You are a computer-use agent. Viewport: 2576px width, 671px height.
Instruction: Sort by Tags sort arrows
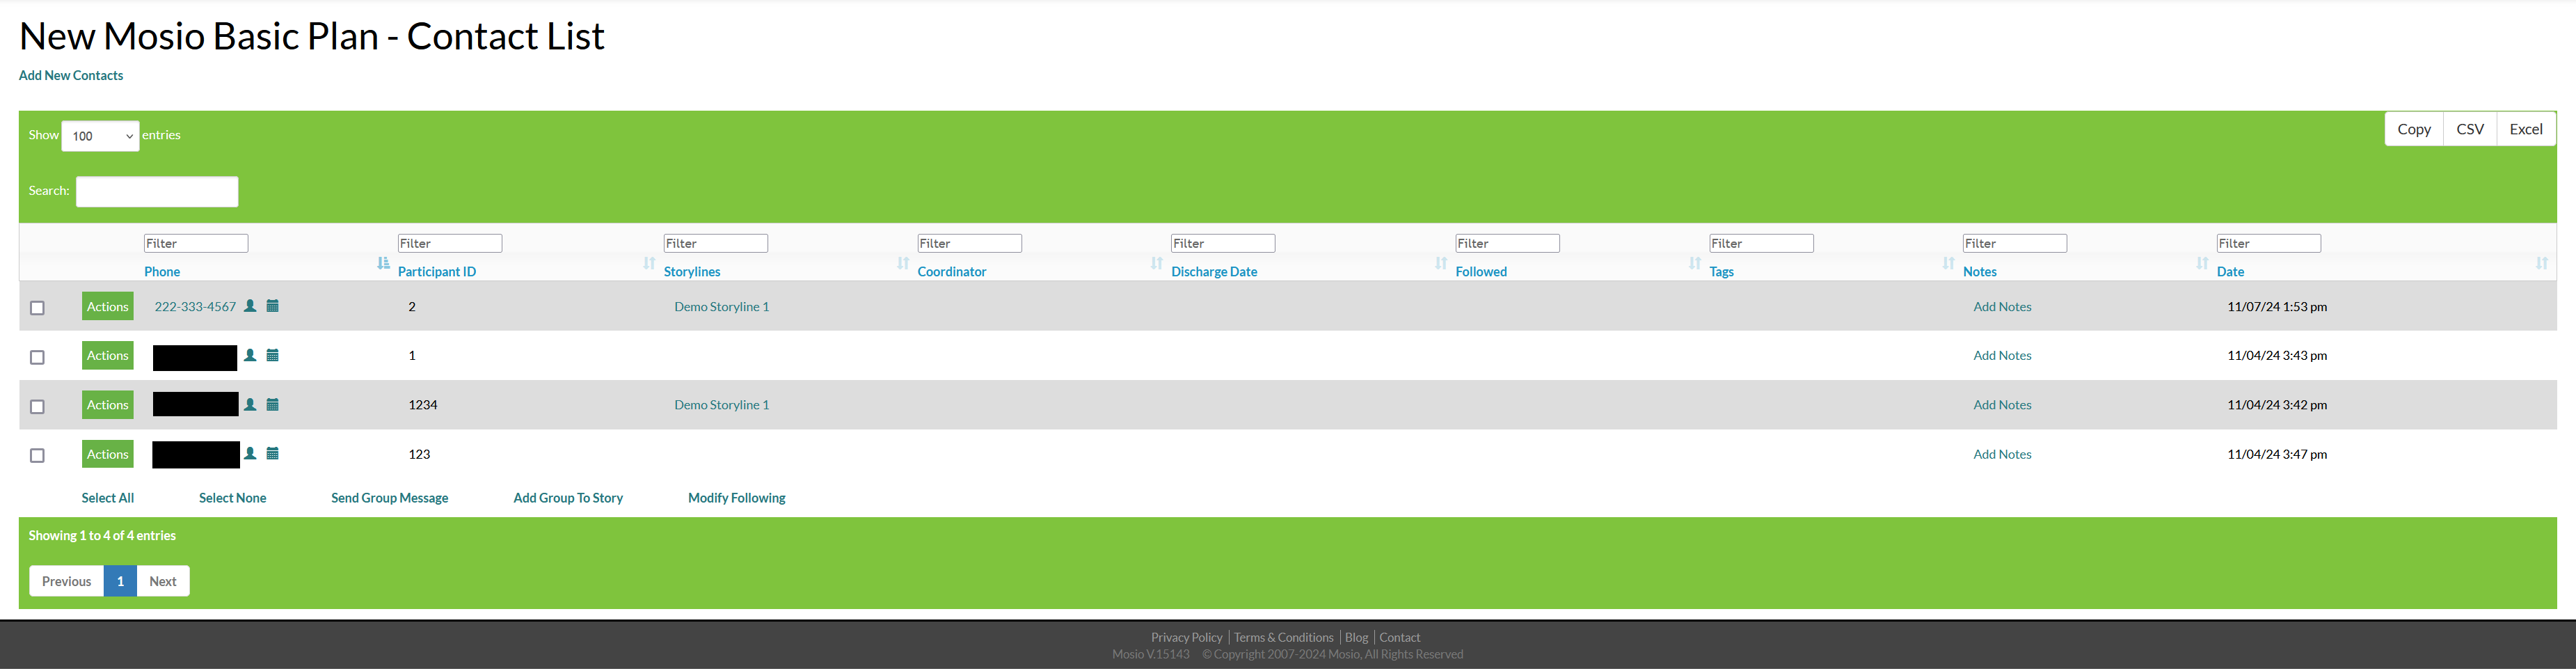tap(1948, 264)
